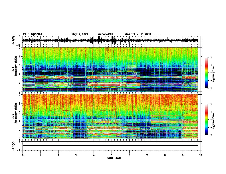
Task: Click time axis tick label "2"
Action: click(58, 155)
